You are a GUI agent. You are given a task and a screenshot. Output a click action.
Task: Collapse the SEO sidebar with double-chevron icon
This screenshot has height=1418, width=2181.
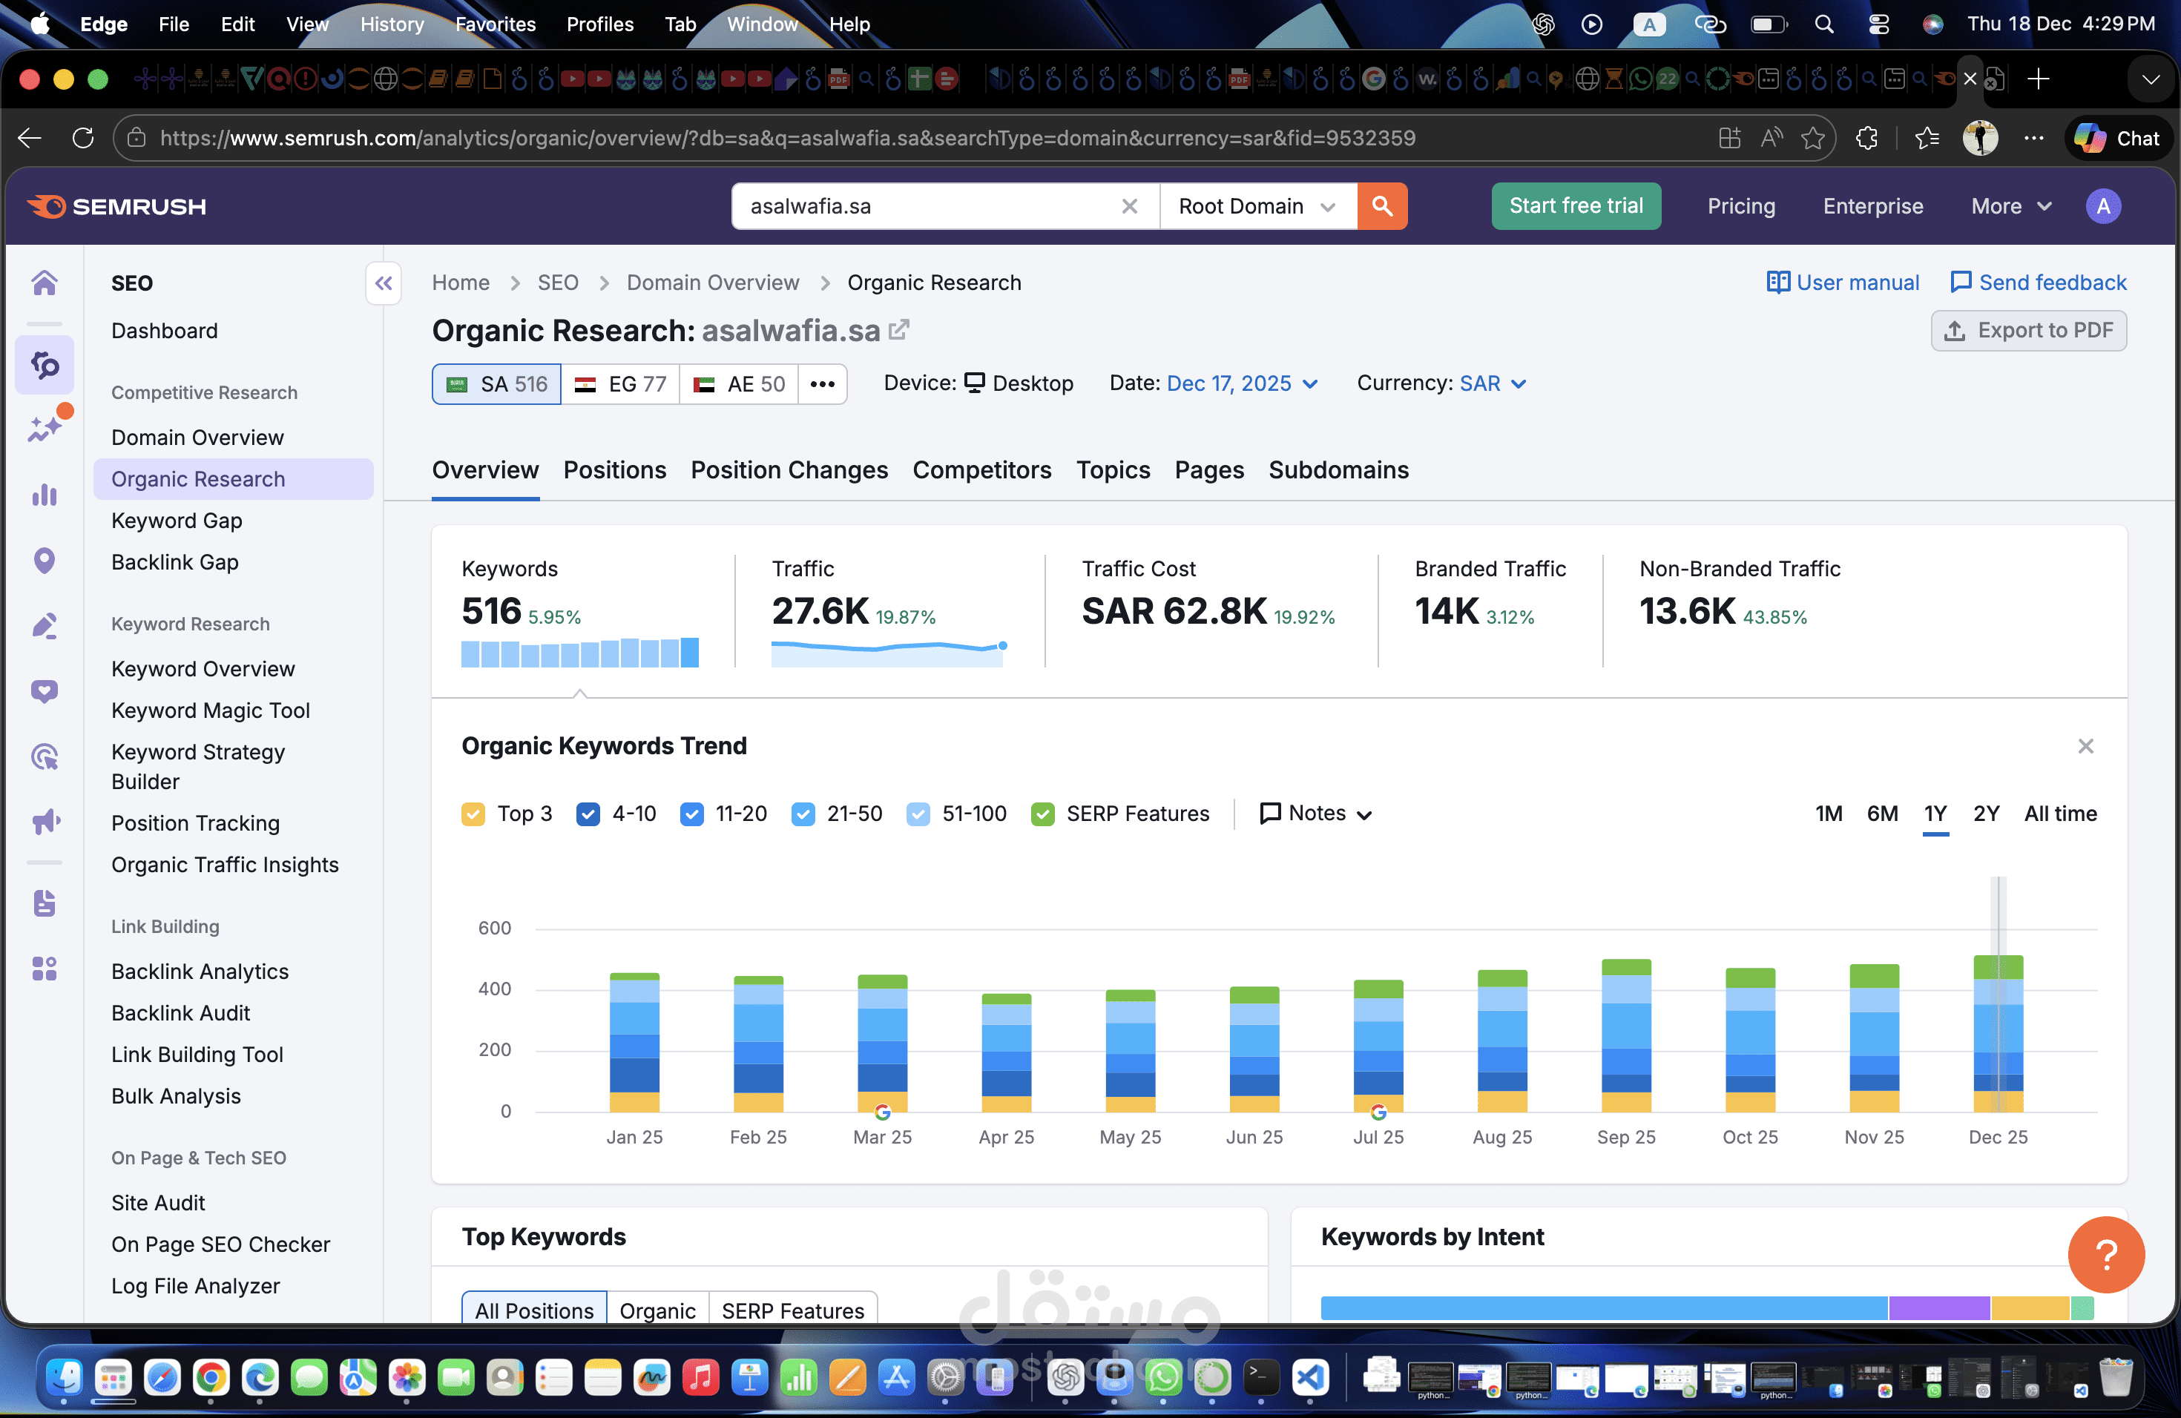coord(383,283)
